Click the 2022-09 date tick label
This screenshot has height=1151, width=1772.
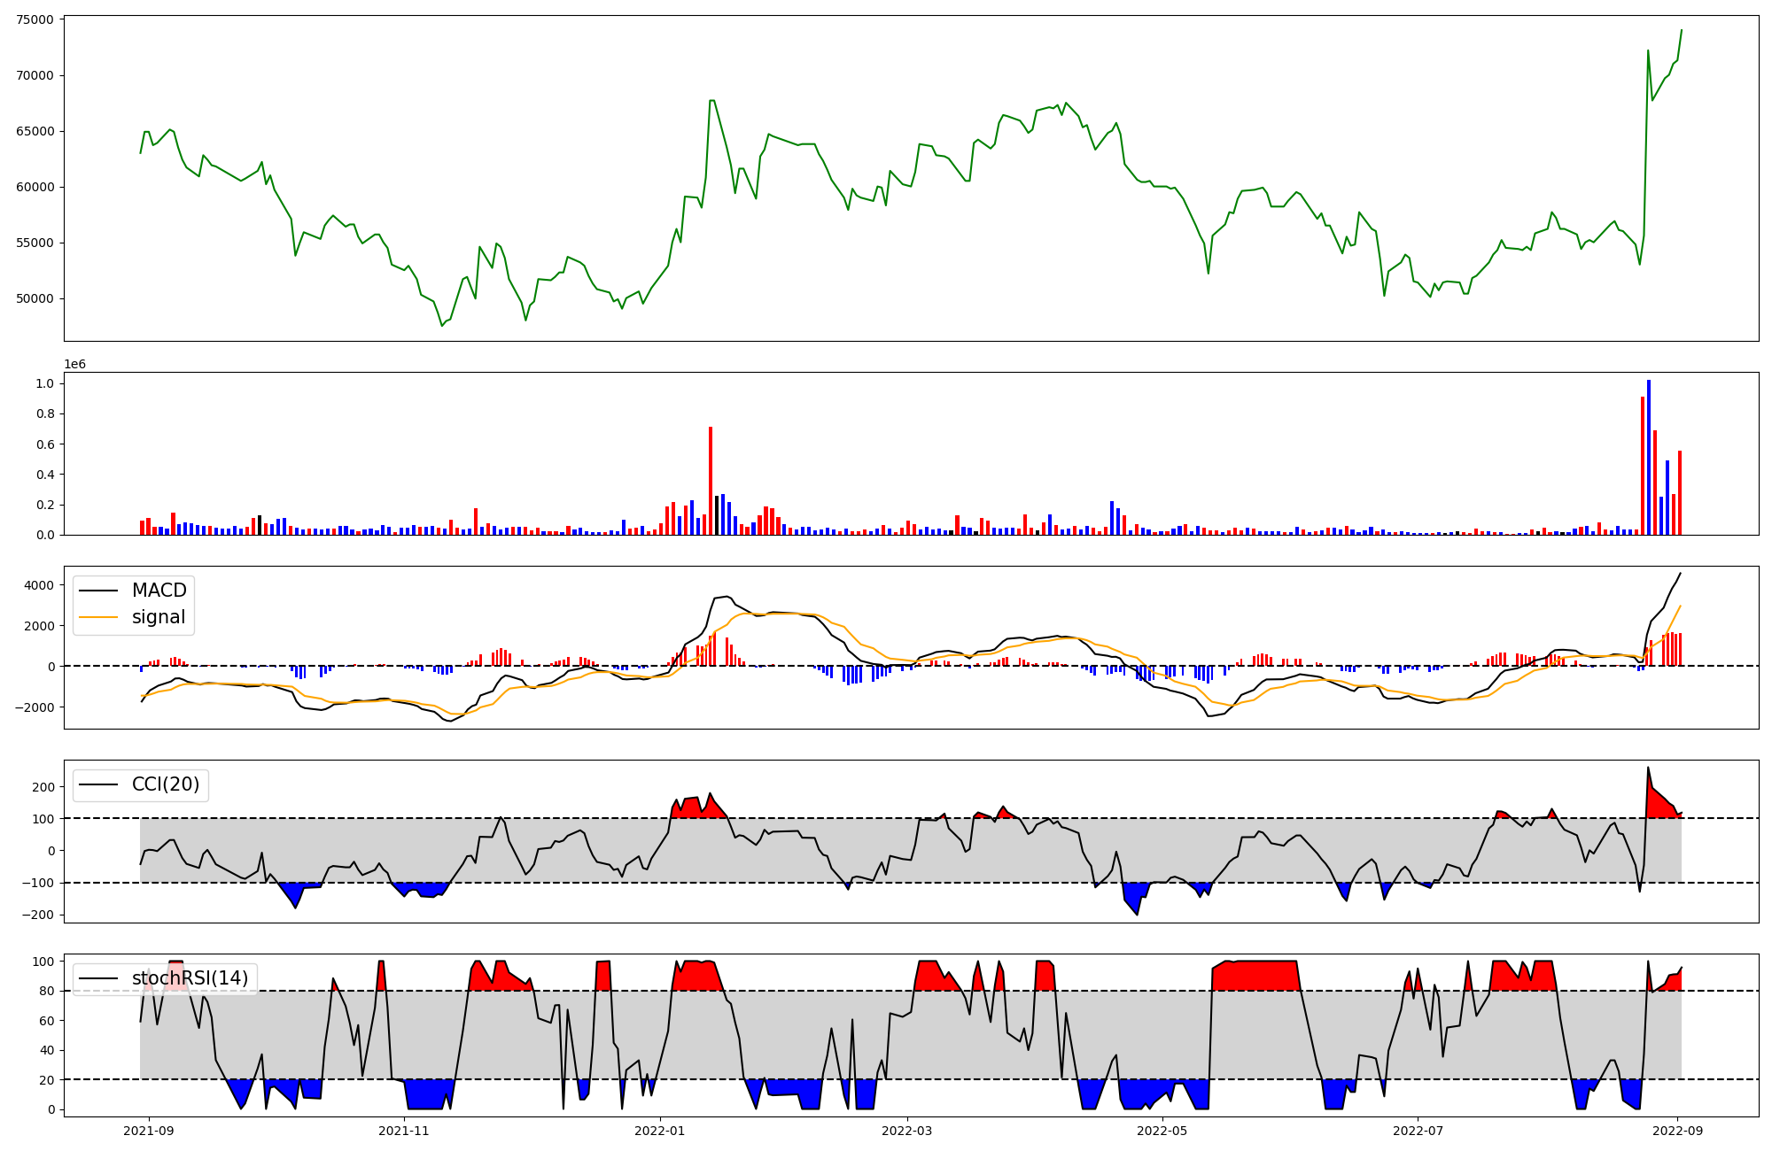tap(1678, 1131)
